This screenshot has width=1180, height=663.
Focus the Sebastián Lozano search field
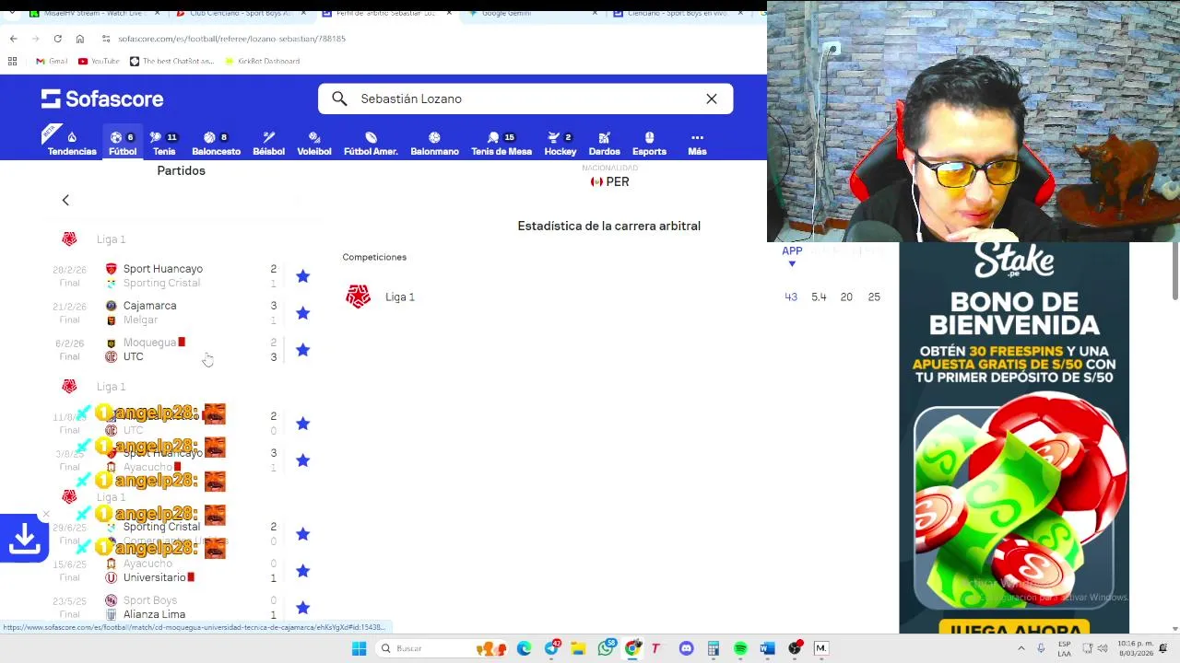[525, 99]
